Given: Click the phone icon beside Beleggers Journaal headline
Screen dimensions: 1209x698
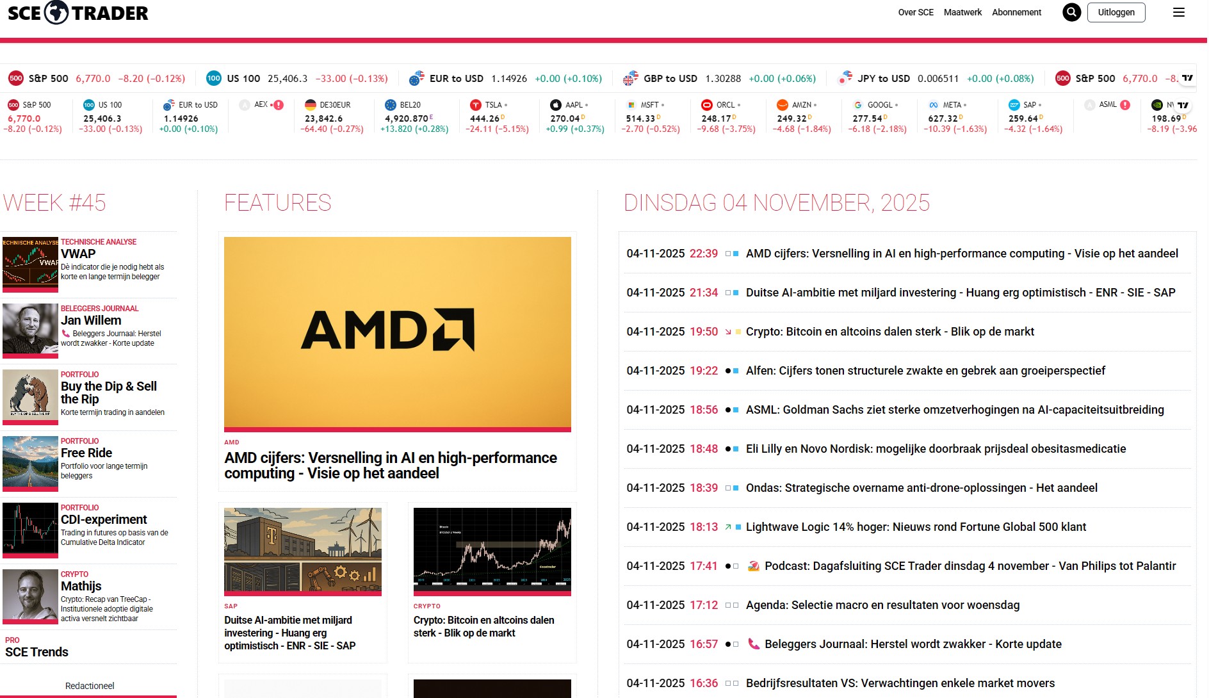Looking at the screenshot, I should (754, 644).
